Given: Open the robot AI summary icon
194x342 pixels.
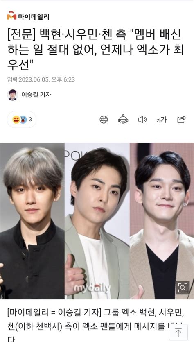Looking at the screenshot, I should coord(123,119).
